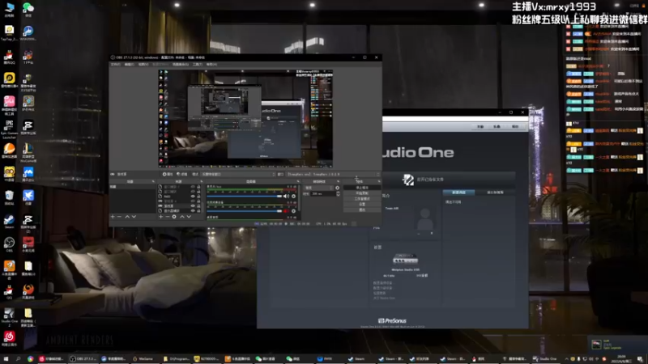Move selected source down
Viewport: 648px width, 364px height.
(x=189, y=216)
